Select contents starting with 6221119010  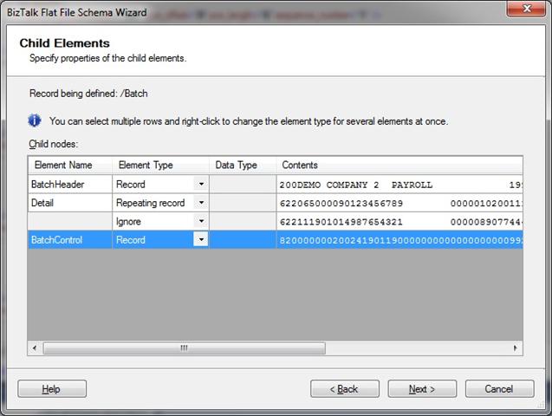[x=399, y=221]
